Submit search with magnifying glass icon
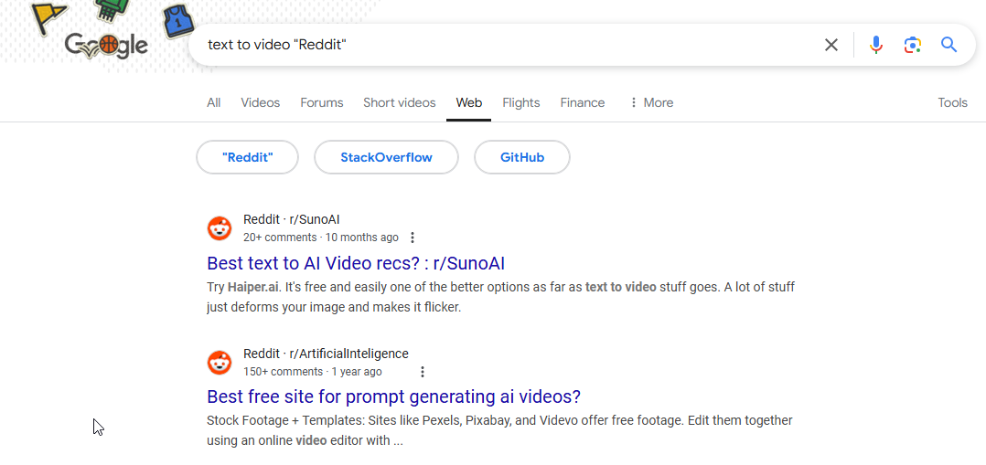The height and width of the screenshot is (465, 986). pos(948,45)
